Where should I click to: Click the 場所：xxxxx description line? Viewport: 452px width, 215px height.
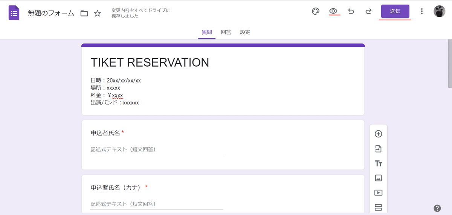[105, 88]
